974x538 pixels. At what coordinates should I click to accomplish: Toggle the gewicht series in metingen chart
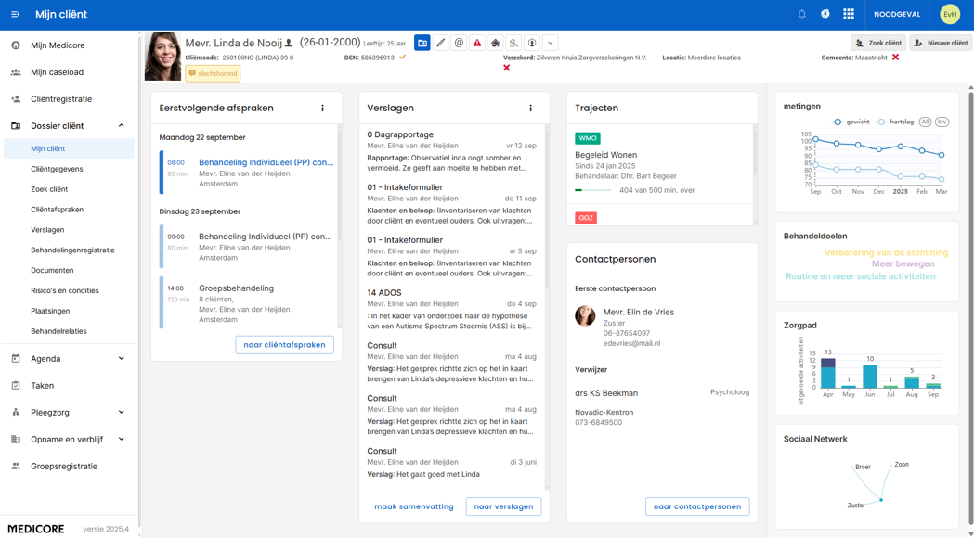point(851,122)
